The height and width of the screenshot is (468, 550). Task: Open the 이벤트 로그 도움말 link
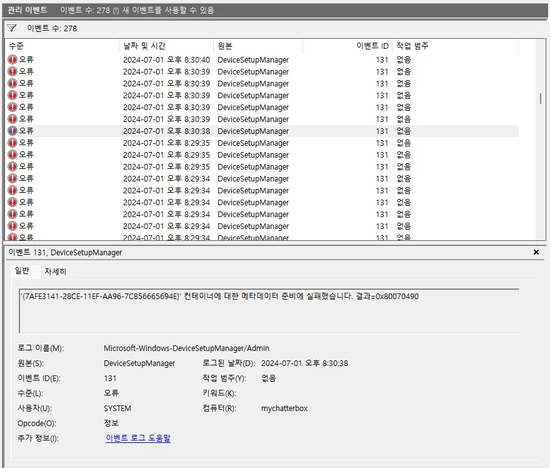138,439
